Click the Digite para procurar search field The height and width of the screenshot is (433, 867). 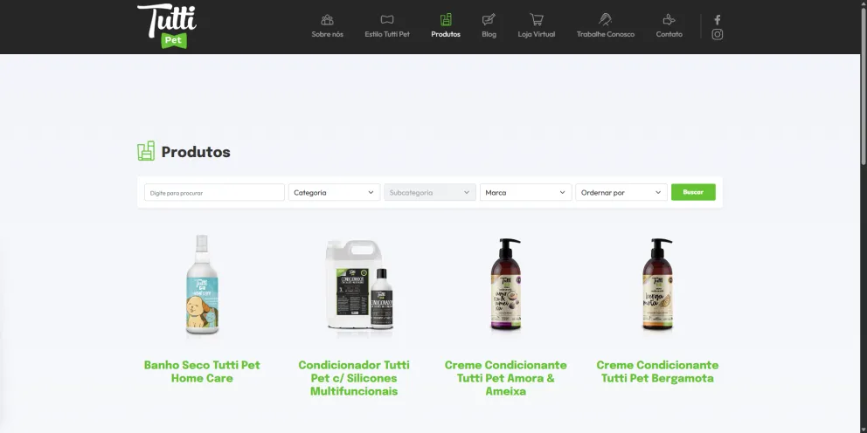214,192
